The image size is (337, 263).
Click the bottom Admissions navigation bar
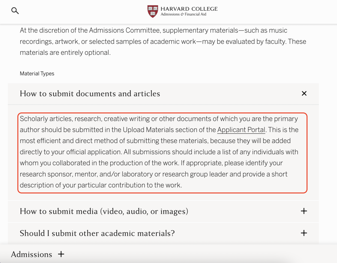pyautogui.click(x=168, y=254)
